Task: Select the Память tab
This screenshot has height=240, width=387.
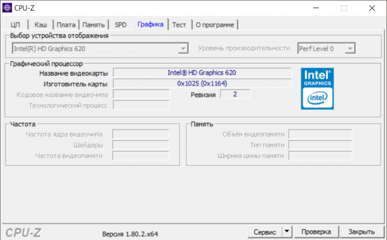Action: tap(93, 25)
